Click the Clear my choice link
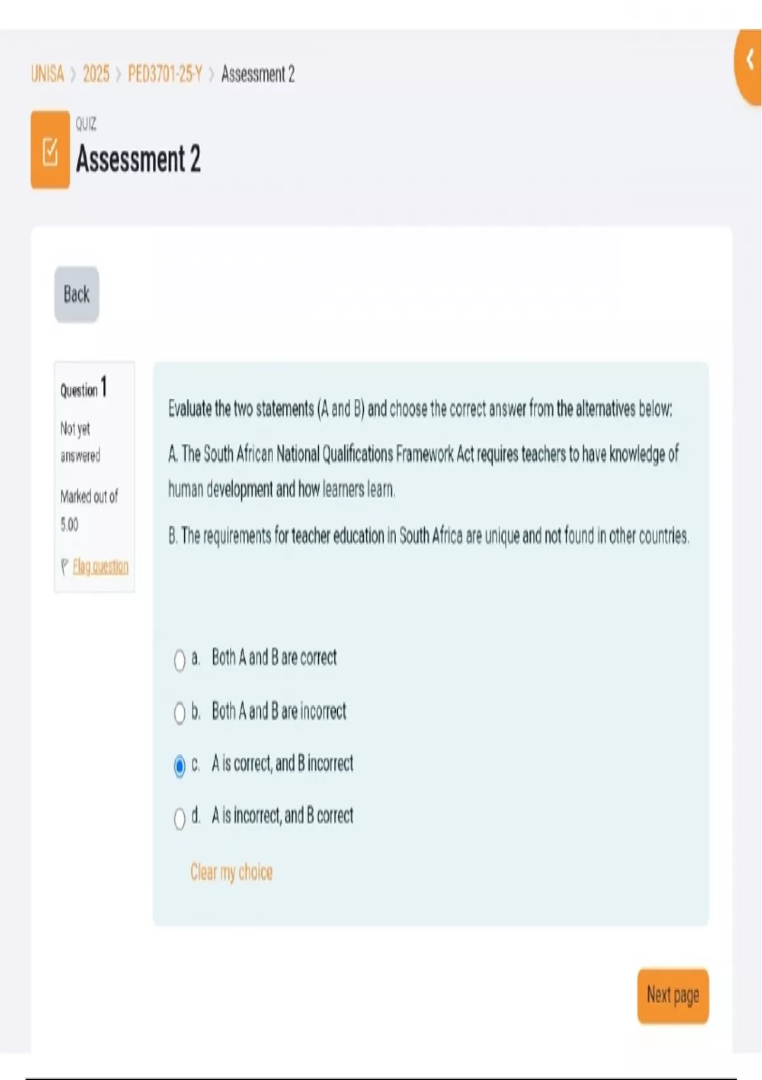This screenshot has width=762, height=1080. [x=231, y=872]
